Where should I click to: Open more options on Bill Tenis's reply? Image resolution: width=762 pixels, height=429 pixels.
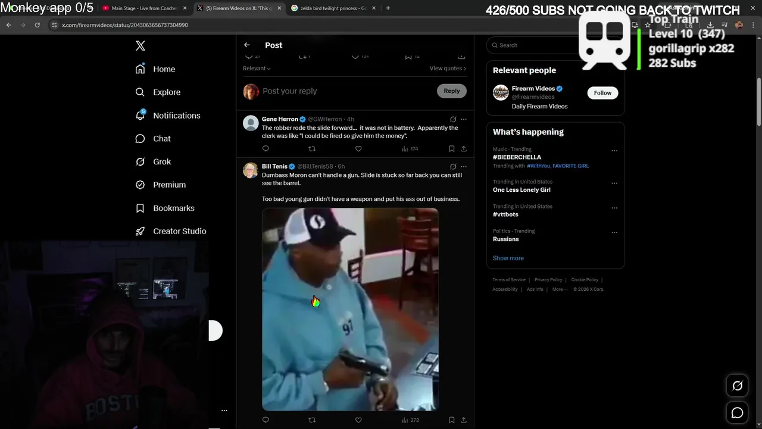tap(464, 166)
